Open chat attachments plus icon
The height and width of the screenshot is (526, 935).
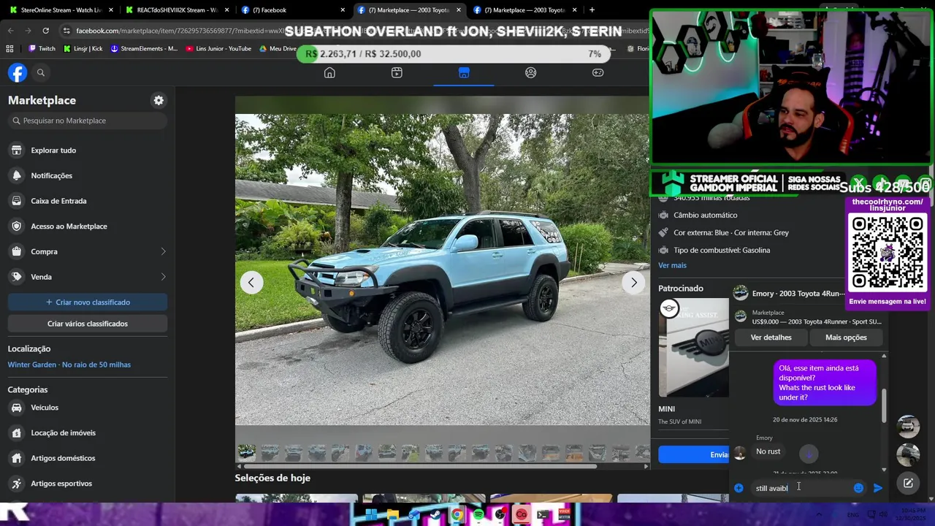pos(739,488)
